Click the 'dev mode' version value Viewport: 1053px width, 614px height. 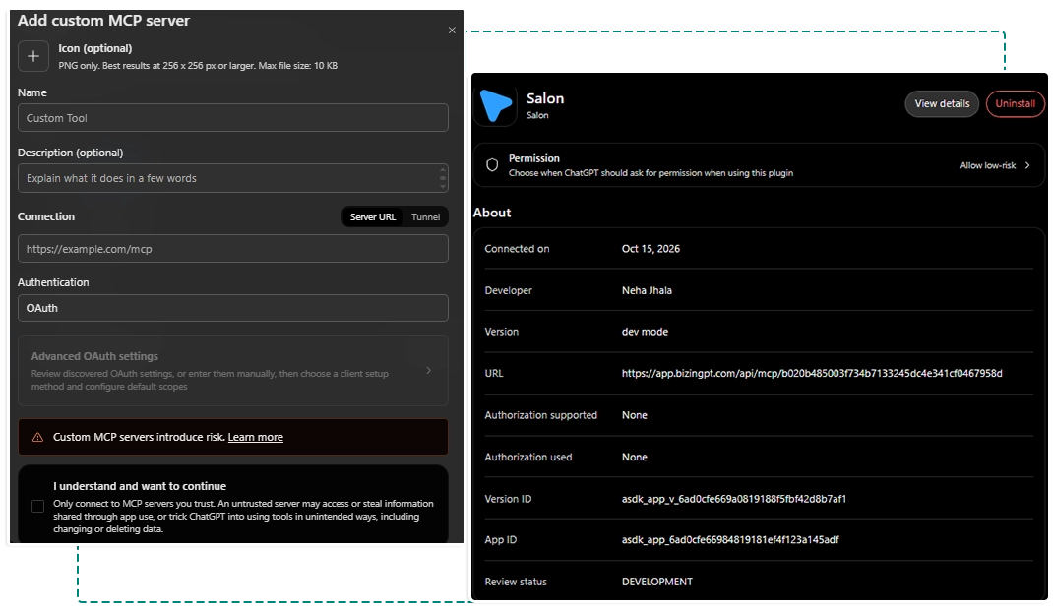click(x=645, y=332)
